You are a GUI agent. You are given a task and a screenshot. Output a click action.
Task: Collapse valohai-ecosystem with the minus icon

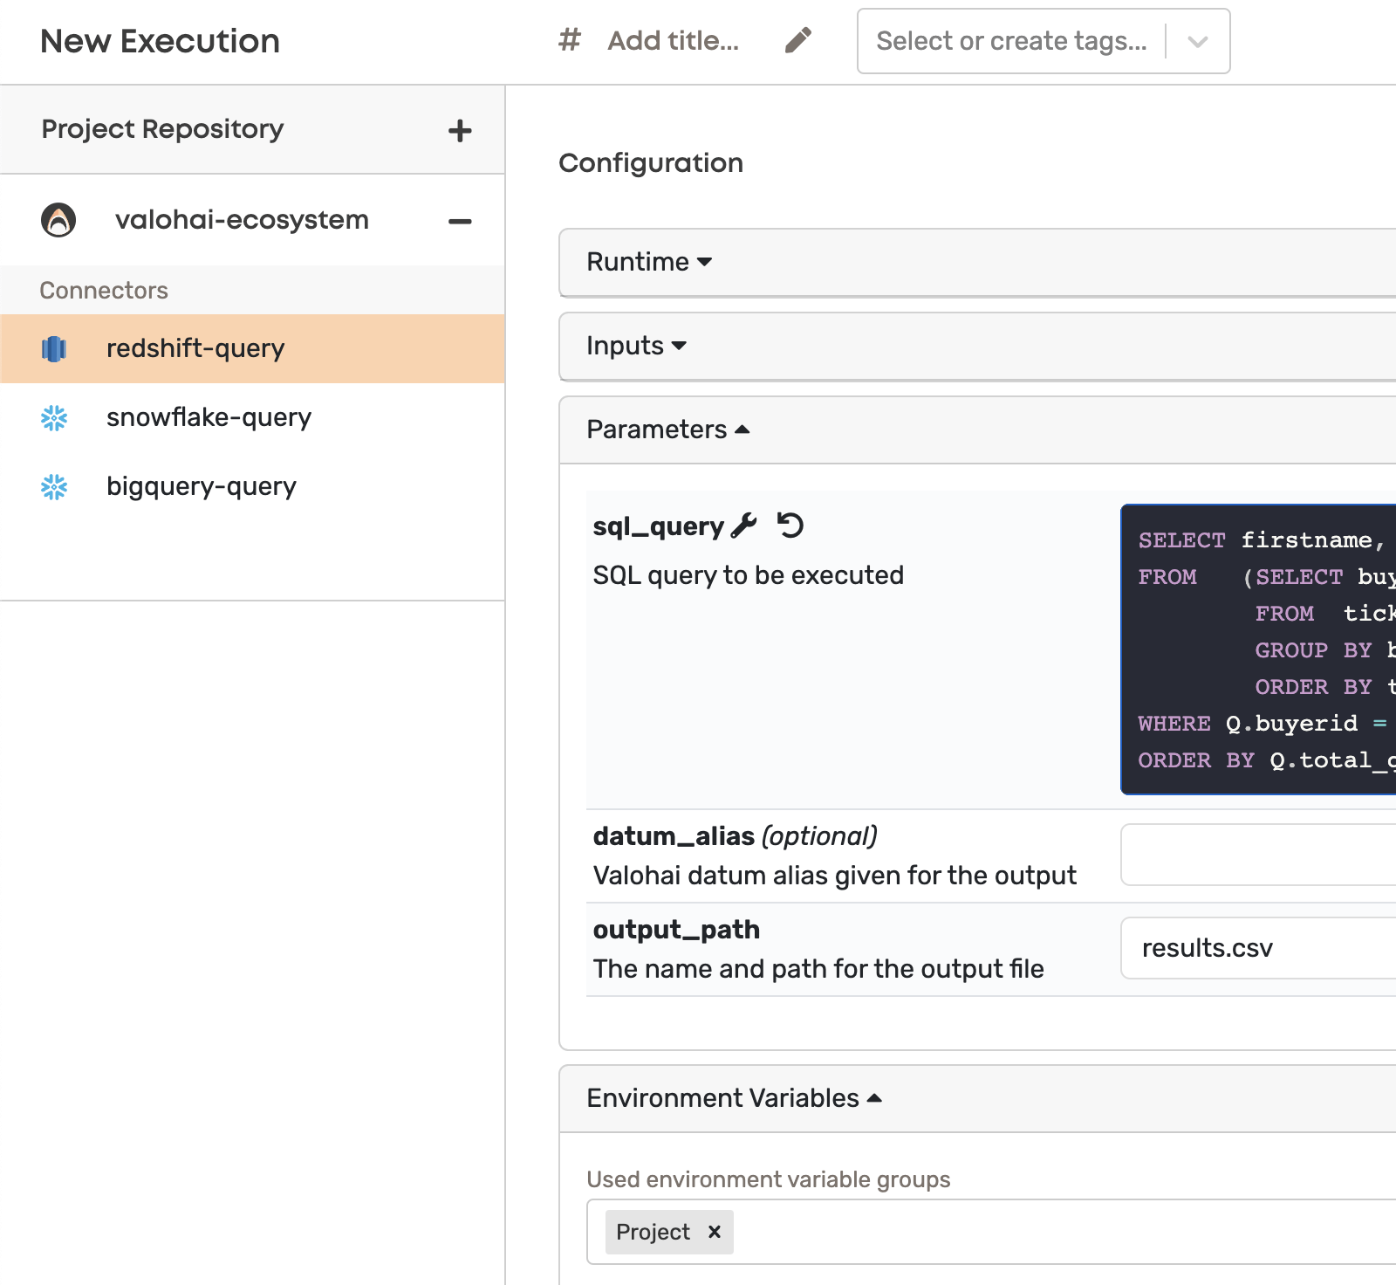click(x=460, y=222)
